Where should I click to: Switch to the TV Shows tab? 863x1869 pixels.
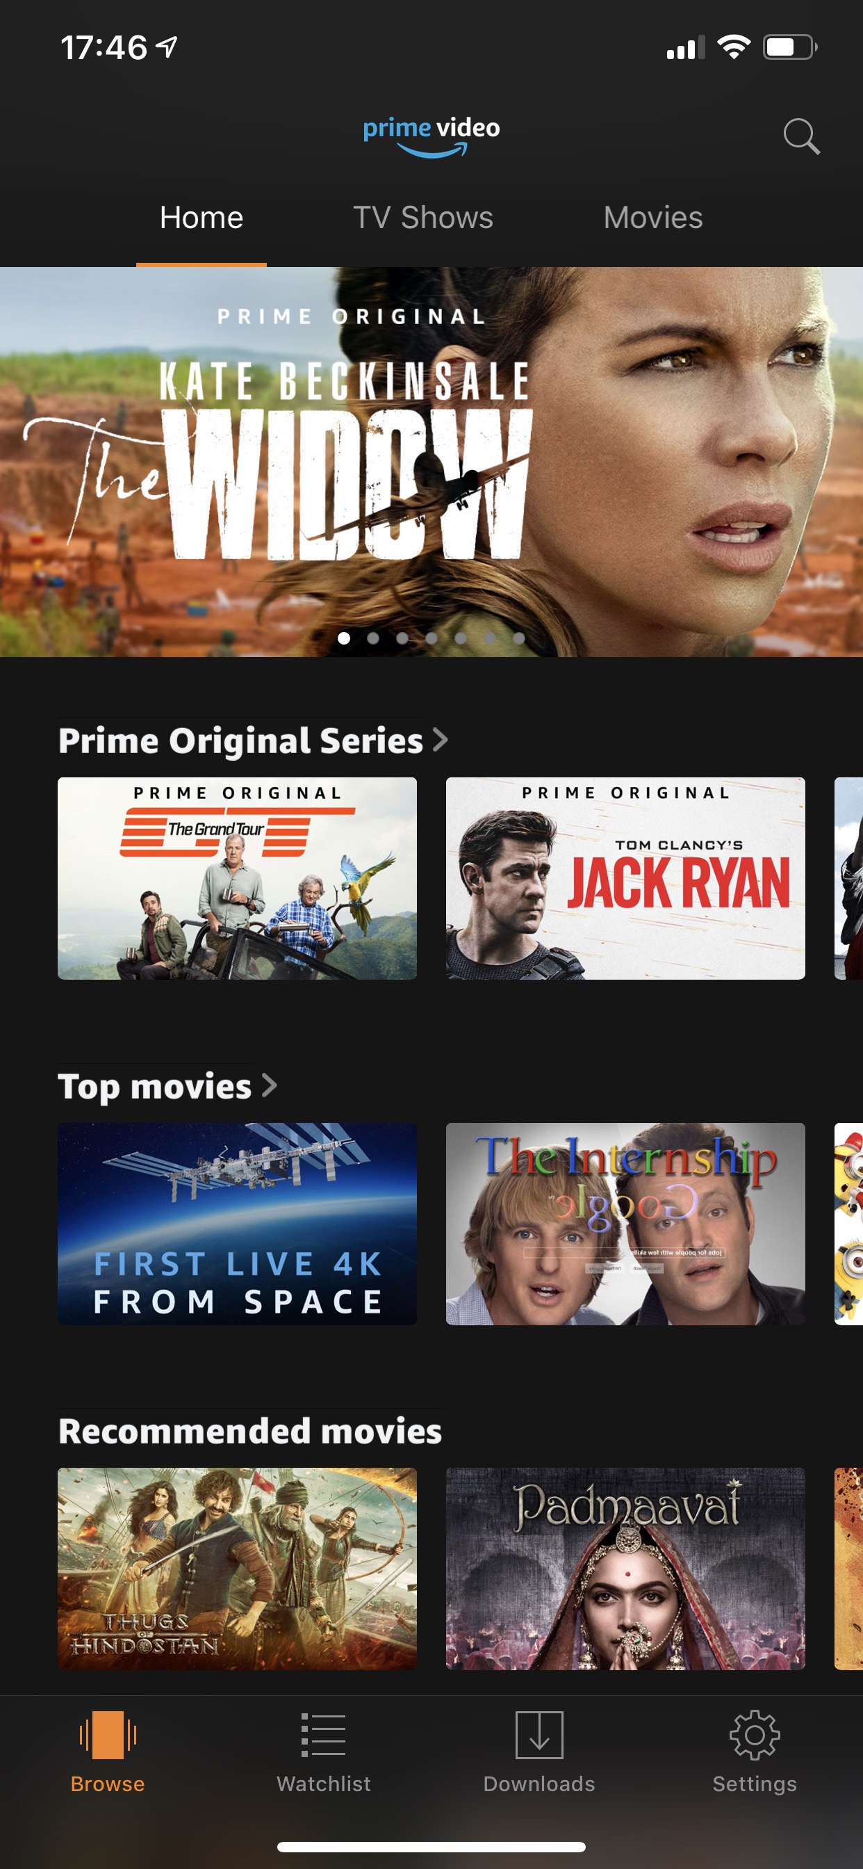(422, 218)
